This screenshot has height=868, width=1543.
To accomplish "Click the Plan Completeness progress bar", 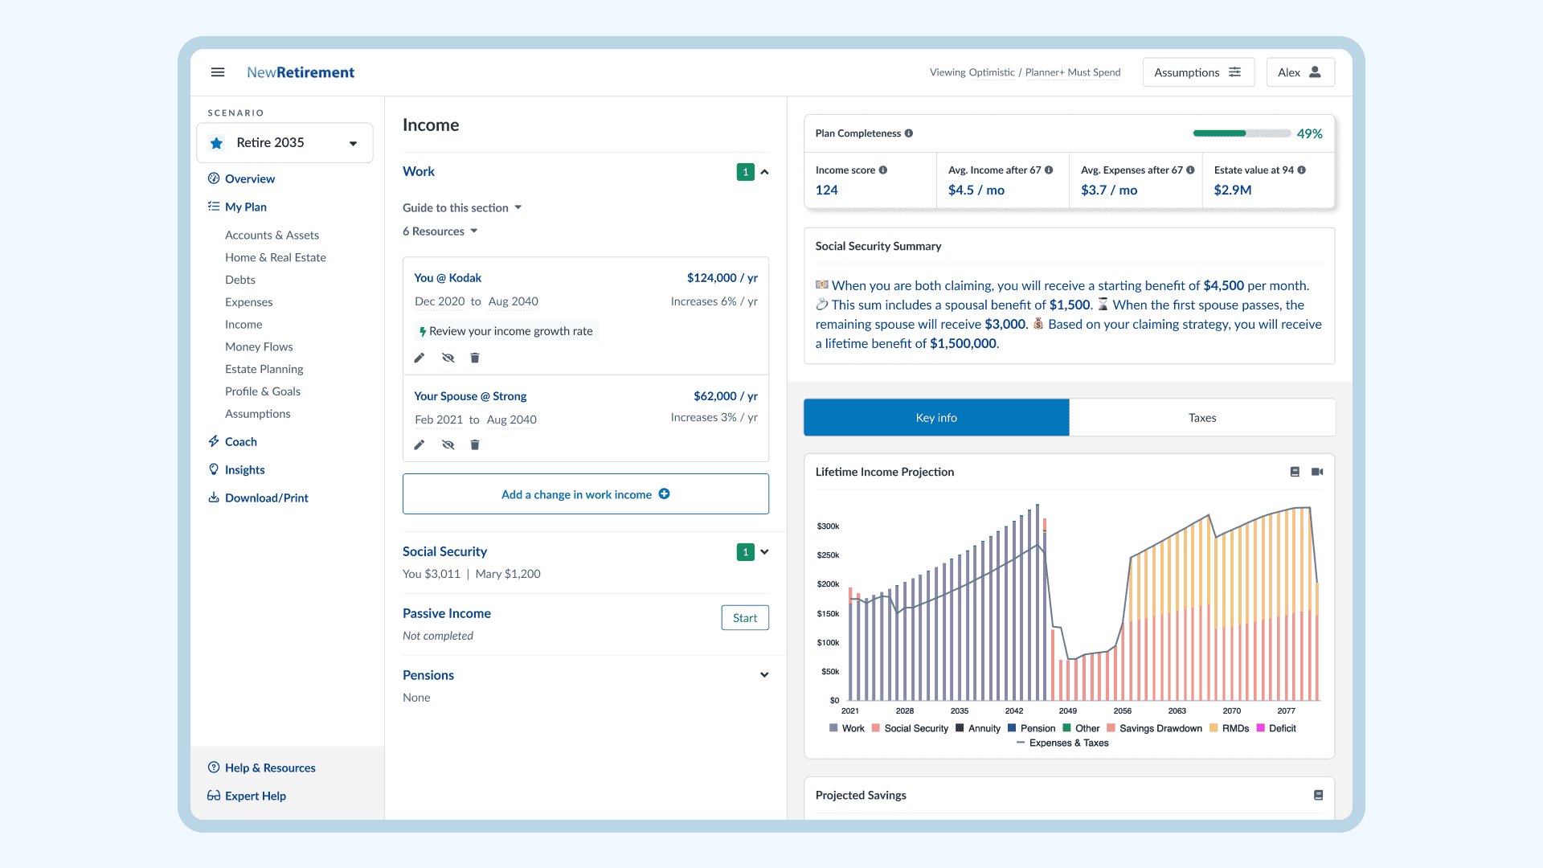I will [1242, 133].
